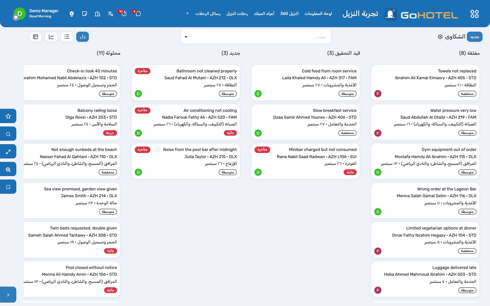Screen dimensions: 490x306
Task: Open the timer icon with badge 10
Action: (x=124, y=14)
